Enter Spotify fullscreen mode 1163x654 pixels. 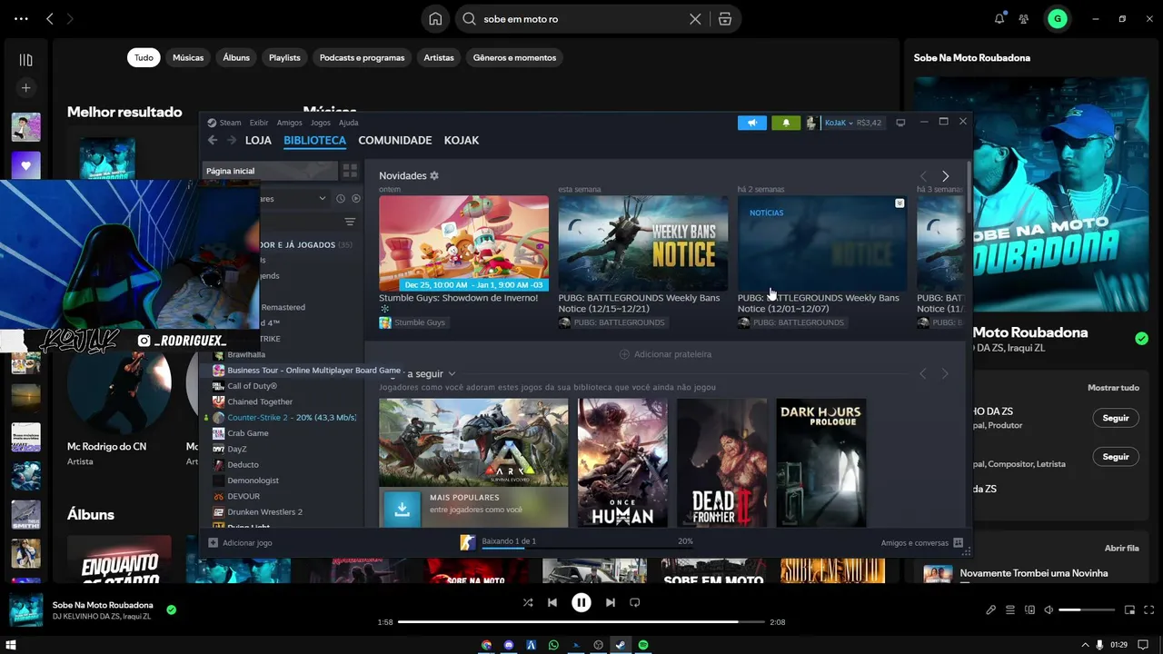pyautogui.click(x=1148, y=609)
